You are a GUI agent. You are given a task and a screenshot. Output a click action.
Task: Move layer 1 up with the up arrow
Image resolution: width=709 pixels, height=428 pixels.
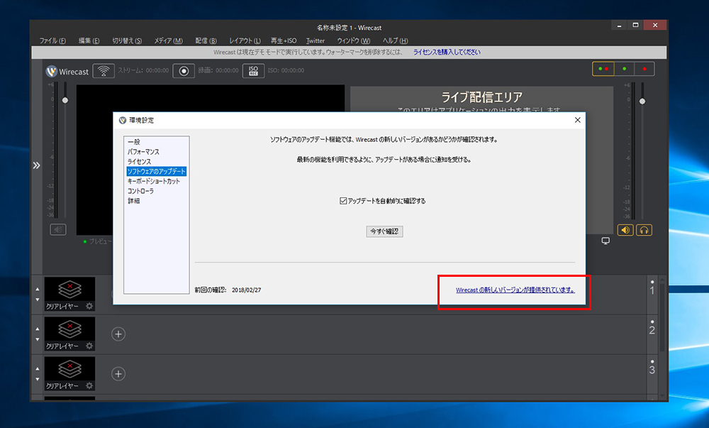point(38,289)
